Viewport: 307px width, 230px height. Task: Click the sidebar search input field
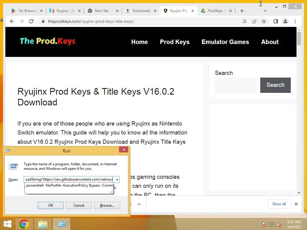[236, 85]
